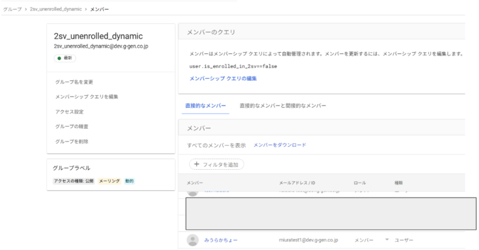
Task: Click the メンバーをダウンロード link
Action: coord(280,145)
